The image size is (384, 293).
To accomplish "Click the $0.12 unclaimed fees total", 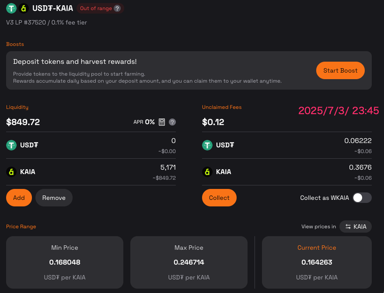I will [x=213, y=122].
